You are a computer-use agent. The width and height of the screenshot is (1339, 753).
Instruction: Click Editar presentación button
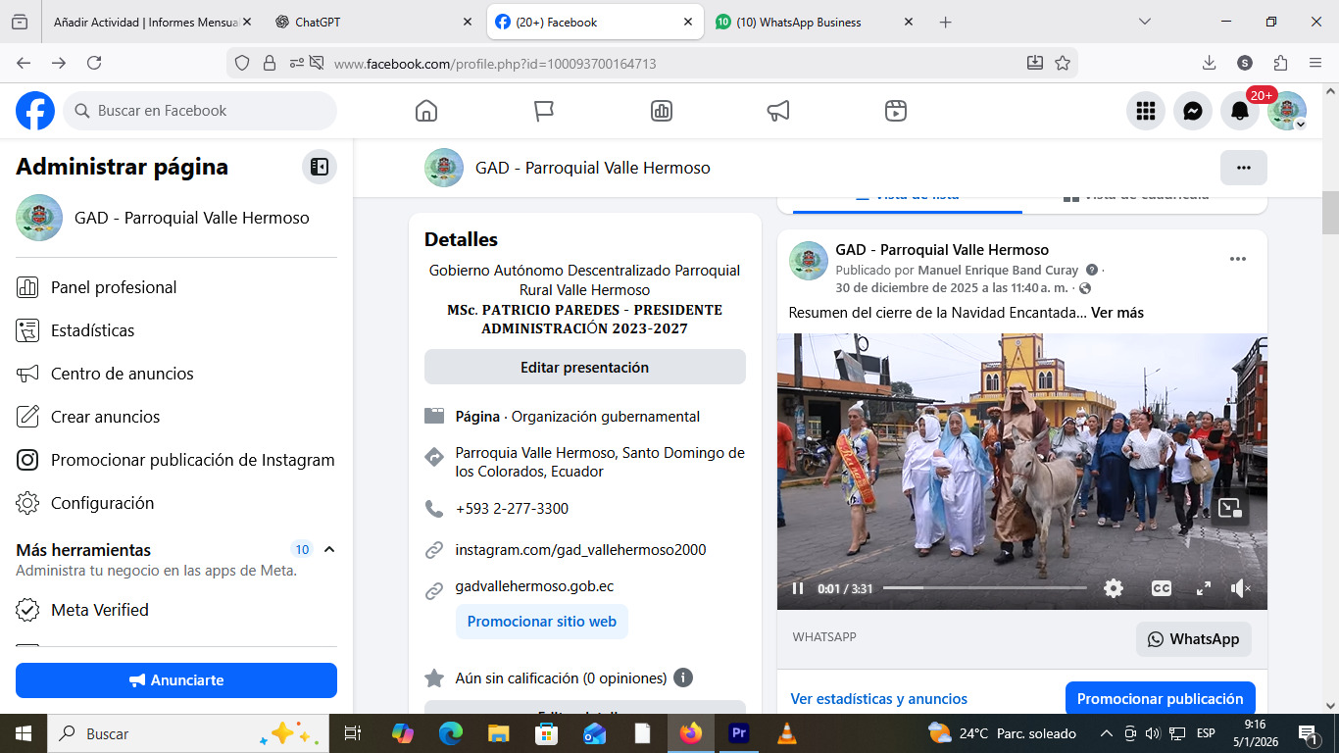[584, 368]
